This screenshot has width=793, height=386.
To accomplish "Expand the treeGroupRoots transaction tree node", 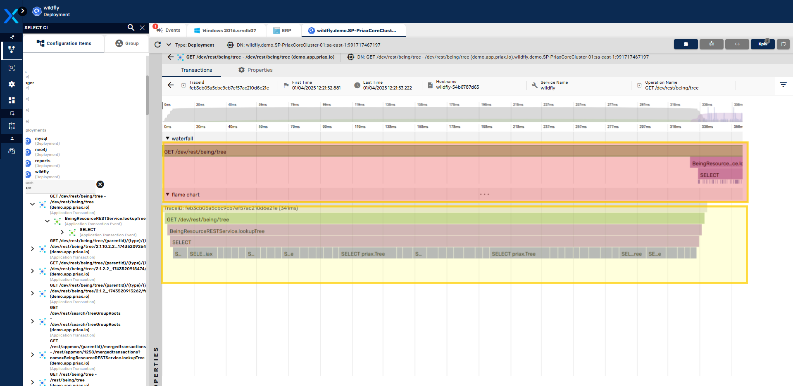I will pos(32,321).
